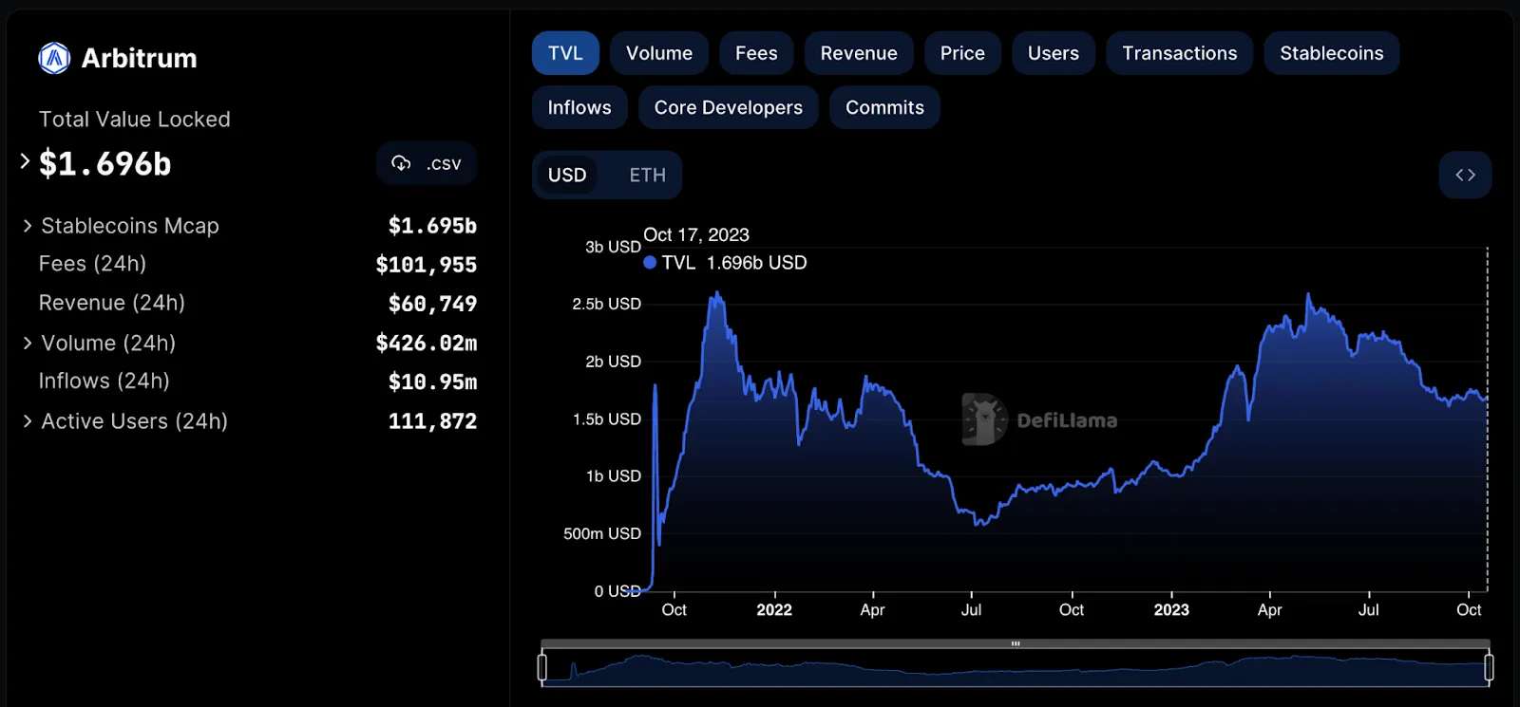1520x707 pixels.
Task: Click the 111,872 active users value
Action: 432,420
